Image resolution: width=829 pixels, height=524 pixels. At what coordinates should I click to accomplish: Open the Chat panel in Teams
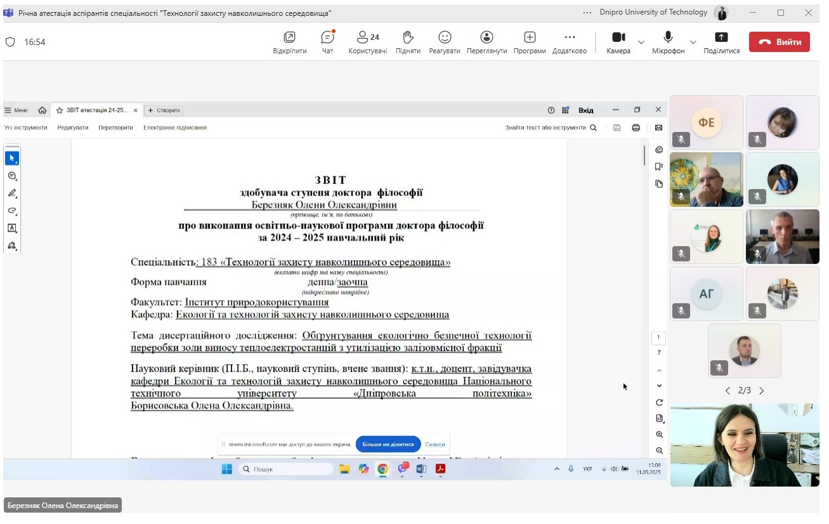click(327, 42)
